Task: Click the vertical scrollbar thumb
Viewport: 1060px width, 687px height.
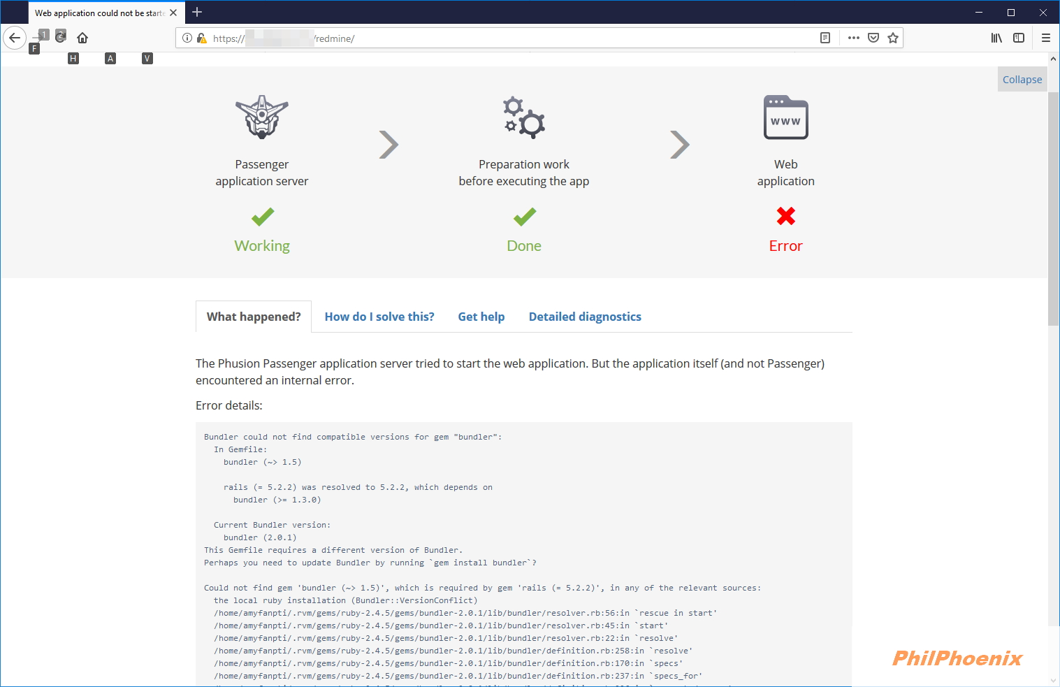Action: tap(1054, 208)
